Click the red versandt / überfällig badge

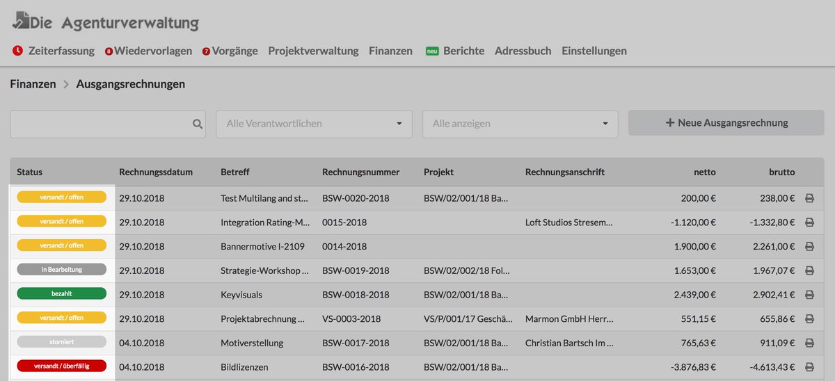click(x=62, y=366)
